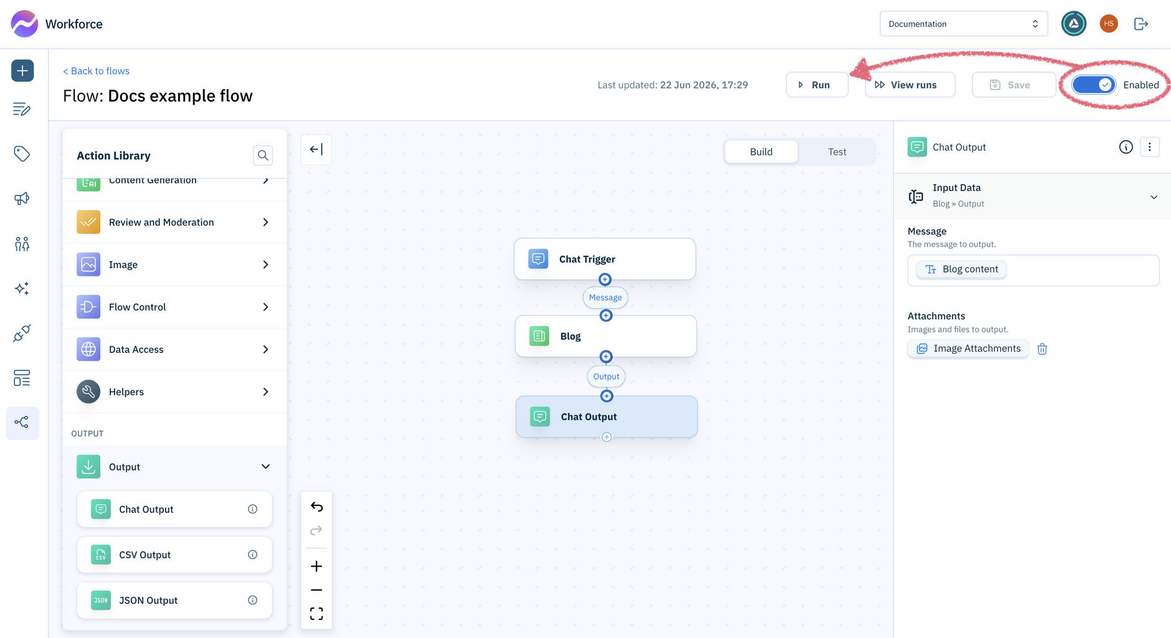Select the Blog node
Viewport: 1171px width, 638px height.
[x=605, y=336]
